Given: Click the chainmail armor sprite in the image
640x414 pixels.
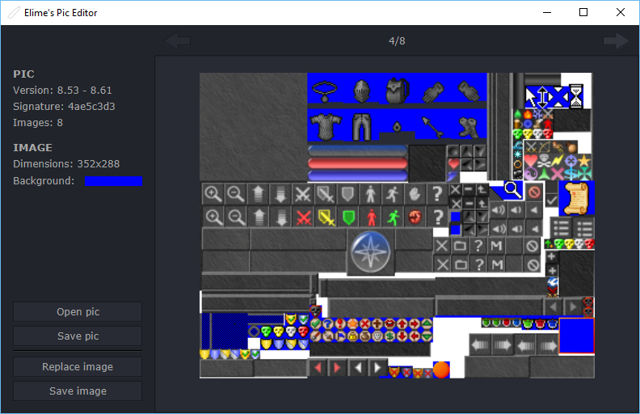Looking at the screenshot, I should [326, 126].
